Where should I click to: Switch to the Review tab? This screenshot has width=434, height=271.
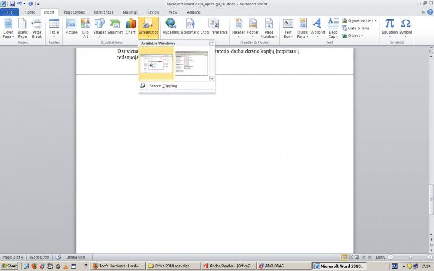pos(153,12)
